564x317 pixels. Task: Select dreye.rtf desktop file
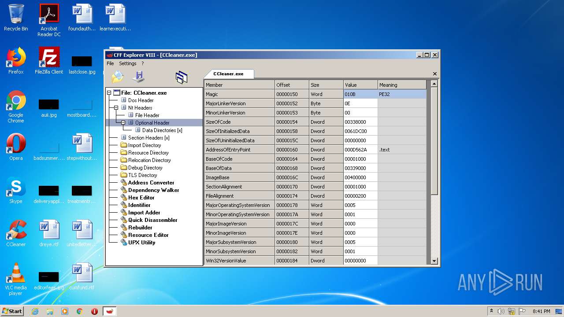[x=49, y=233]
